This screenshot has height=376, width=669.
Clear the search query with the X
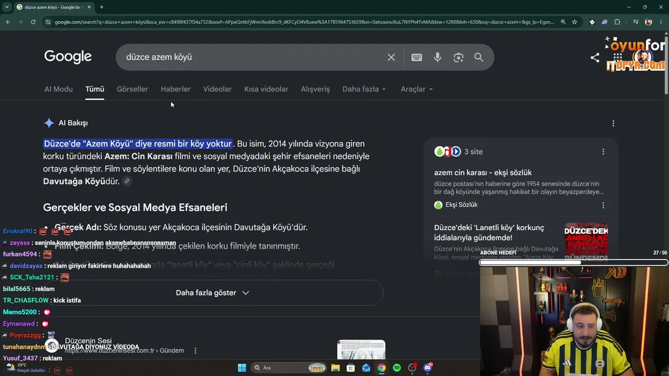391,57
